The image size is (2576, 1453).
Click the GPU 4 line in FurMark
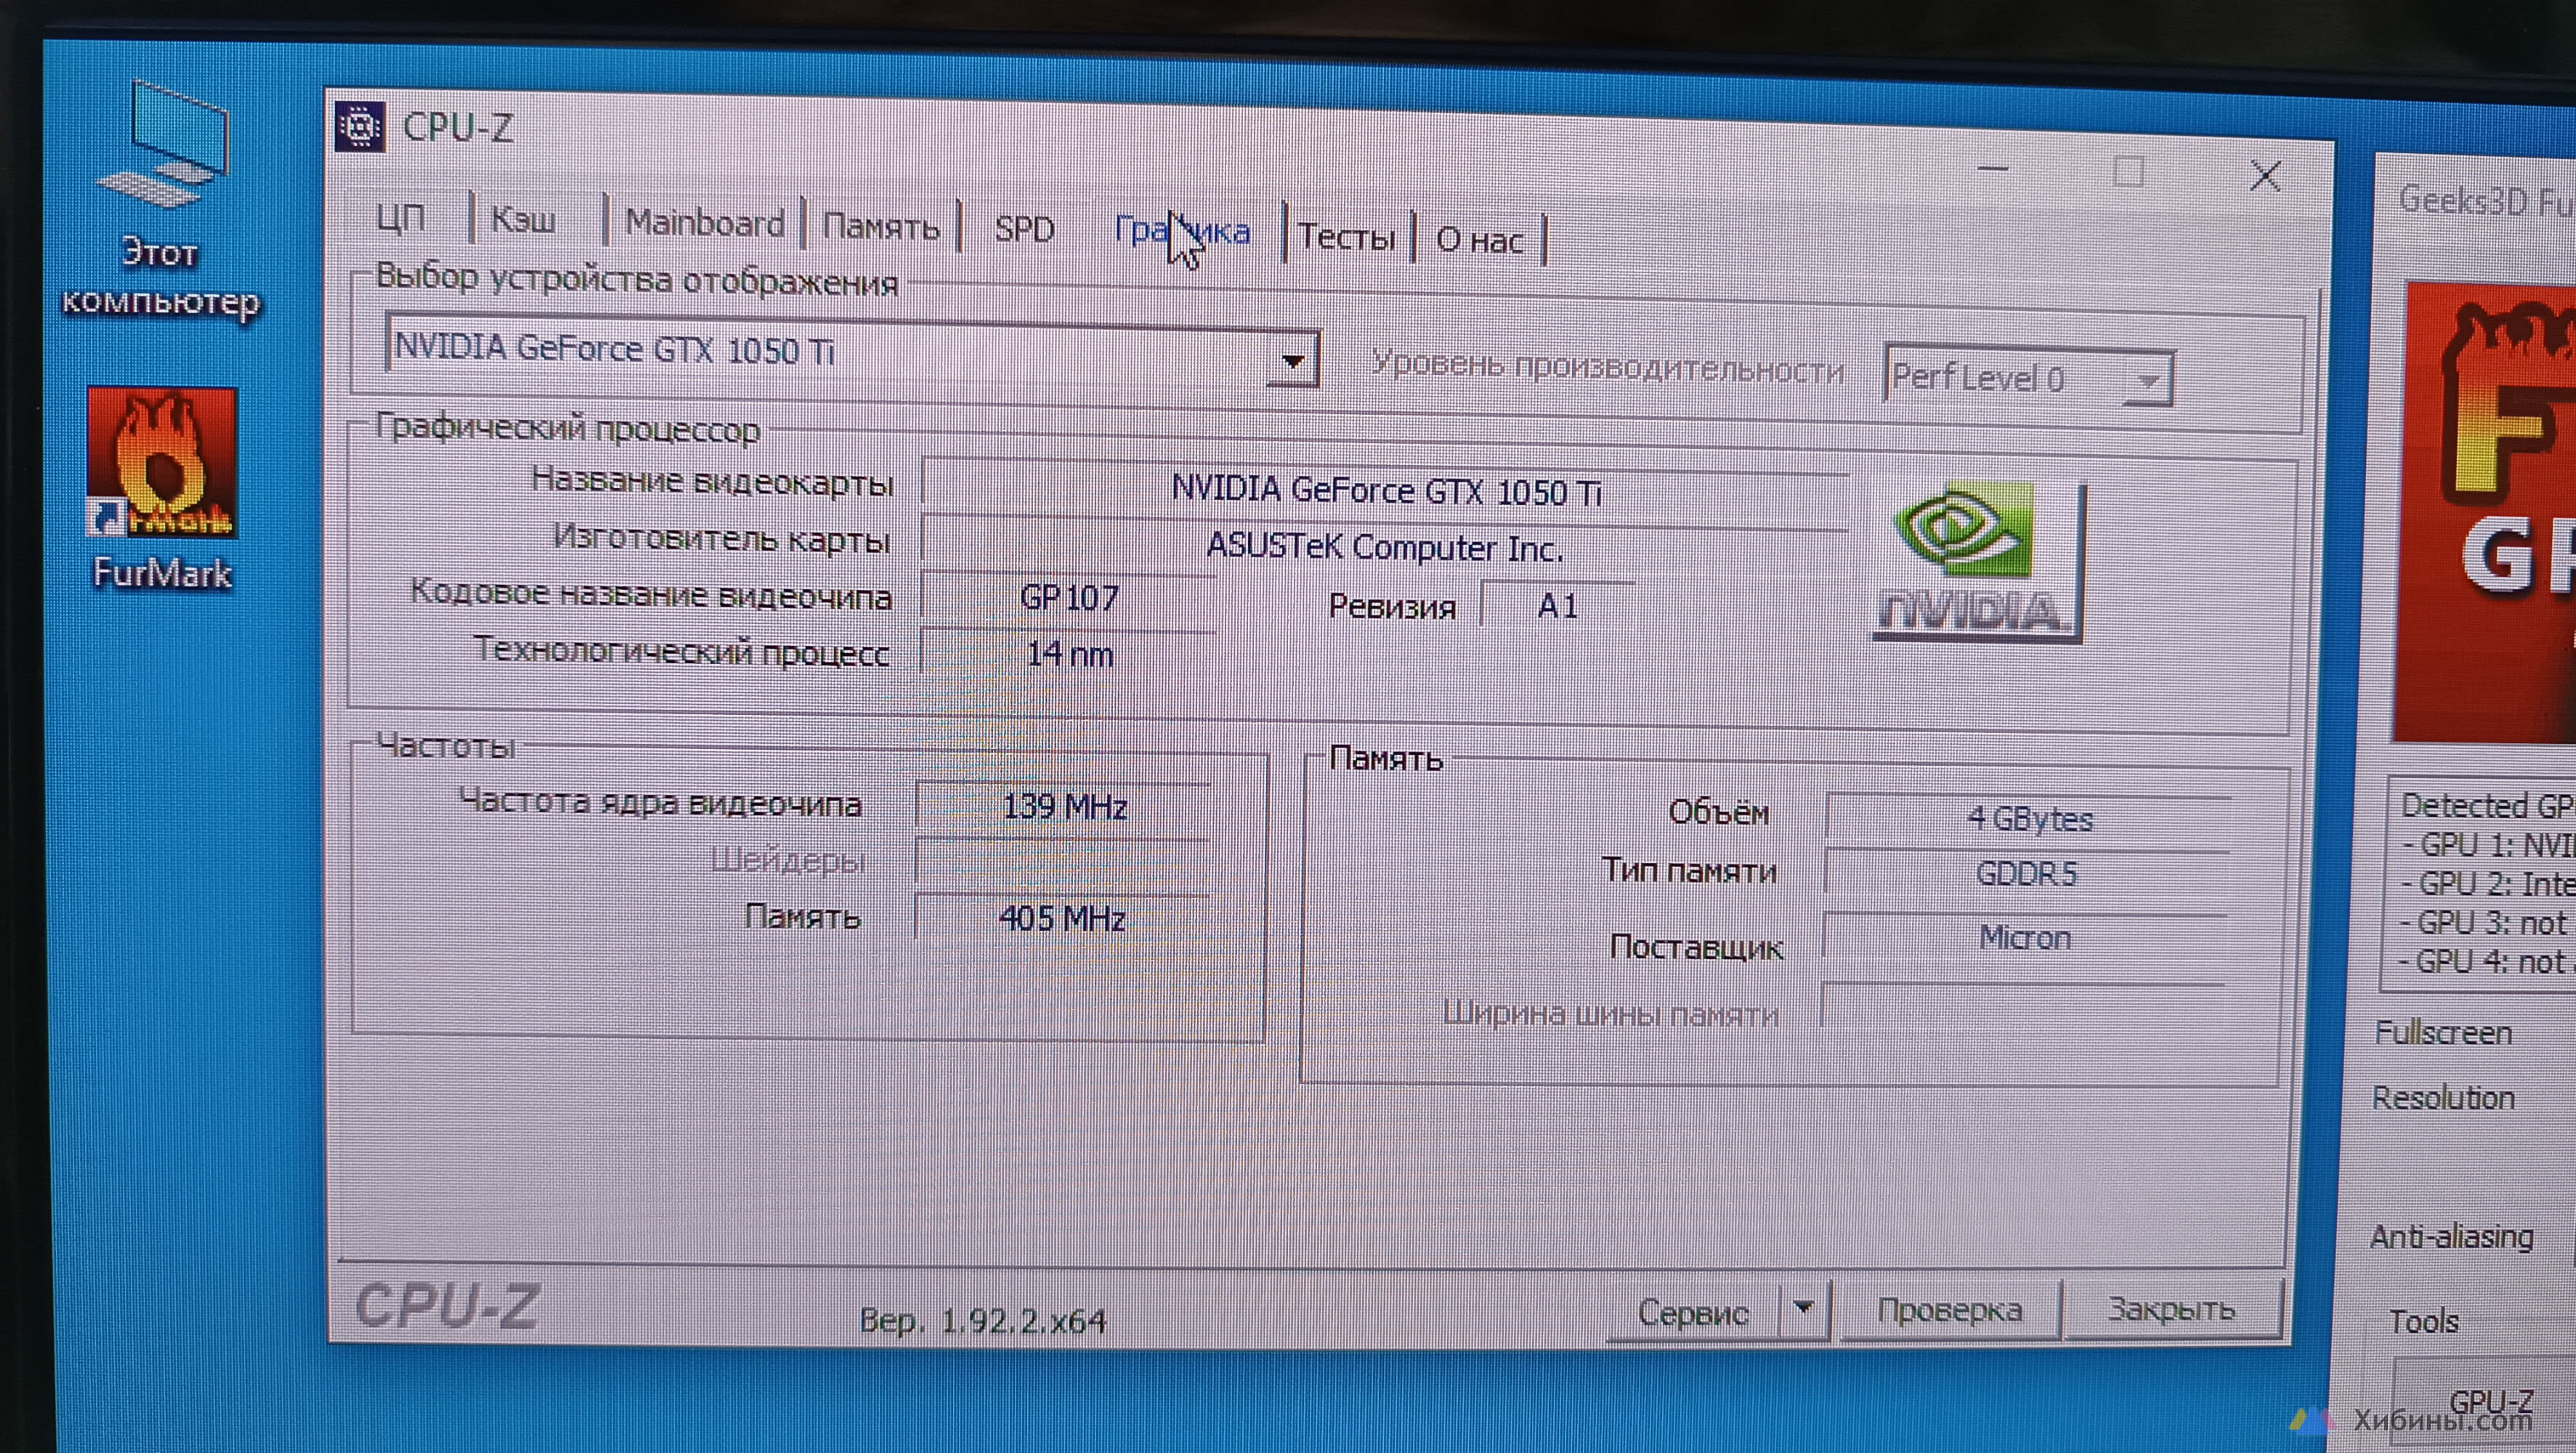pos(2488,962)
